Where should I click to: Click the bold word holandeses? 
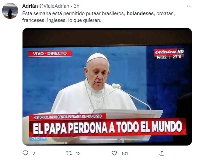coord(140,13)
